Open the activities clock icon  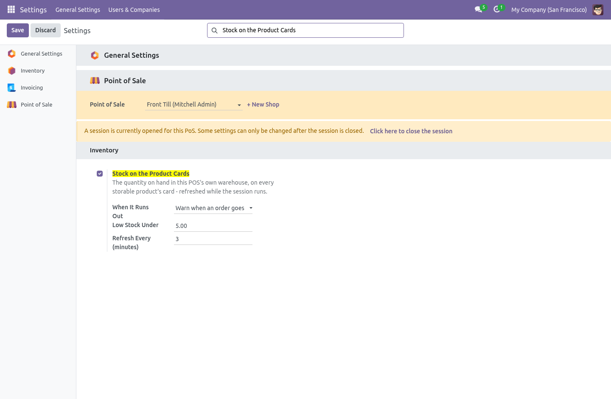[x=497, y=9]
